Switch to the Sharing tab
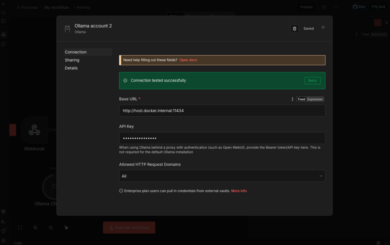Image resolution: width=390 pixels, height=245 pixels. point(72,60)
